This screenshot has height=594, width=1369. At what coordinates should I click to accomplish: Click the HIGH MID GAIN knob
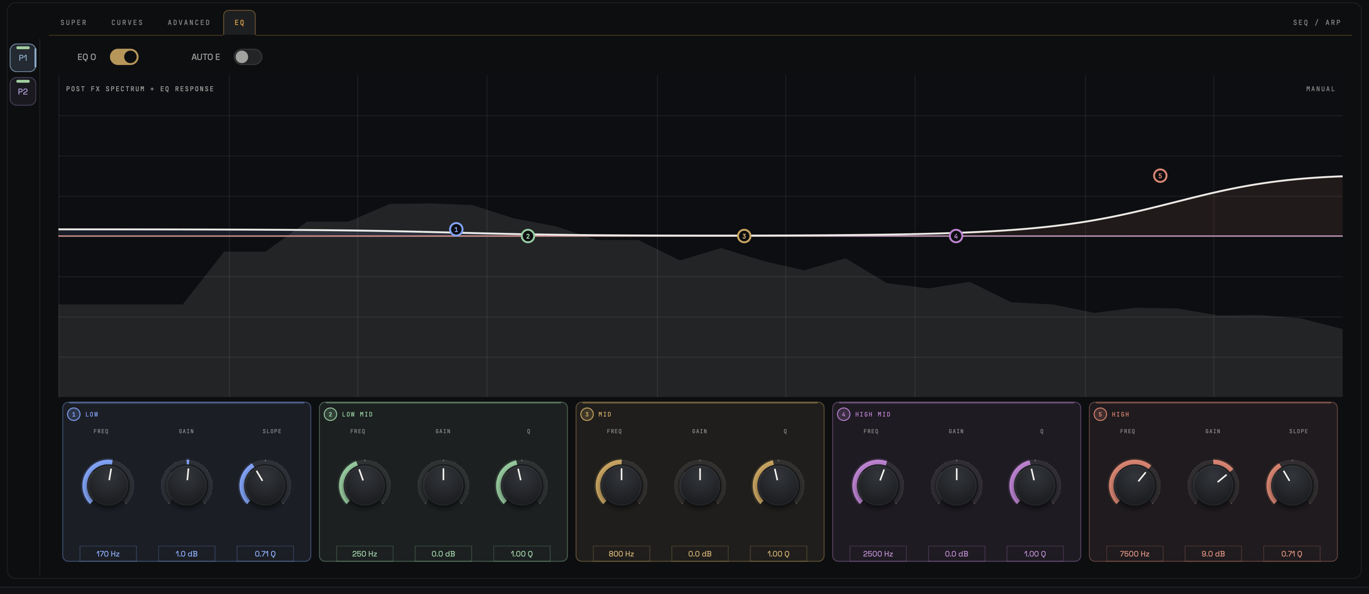point(957,484)
